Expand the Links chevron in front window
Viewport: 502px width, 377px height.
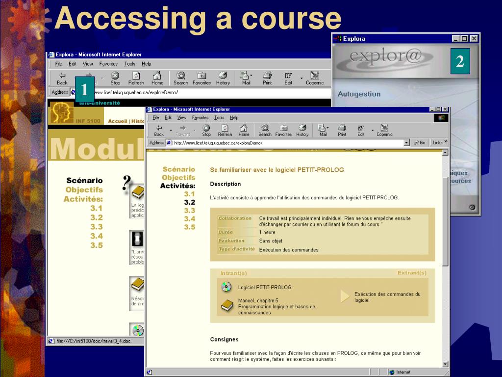[446, 142]
